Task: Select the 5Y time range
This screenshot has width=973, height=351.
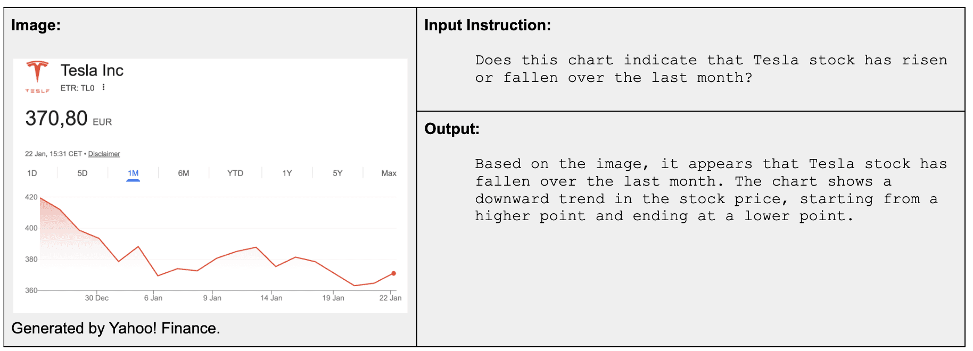Action: coord(337,173)
